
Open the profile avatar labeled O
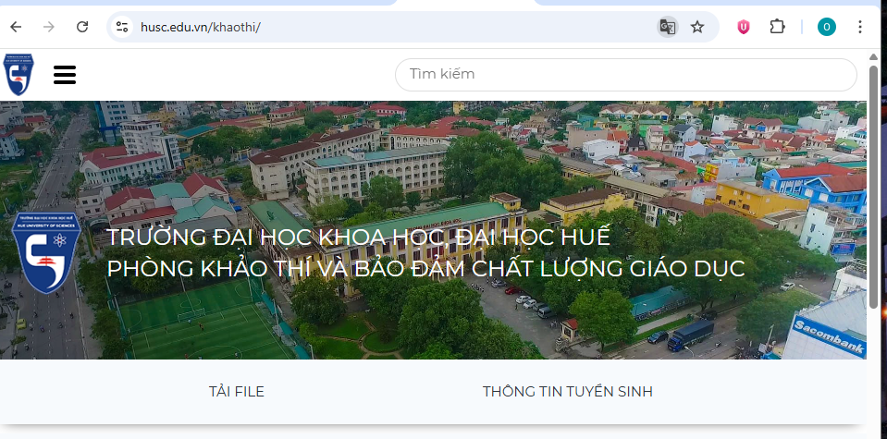tap(827, 27)
